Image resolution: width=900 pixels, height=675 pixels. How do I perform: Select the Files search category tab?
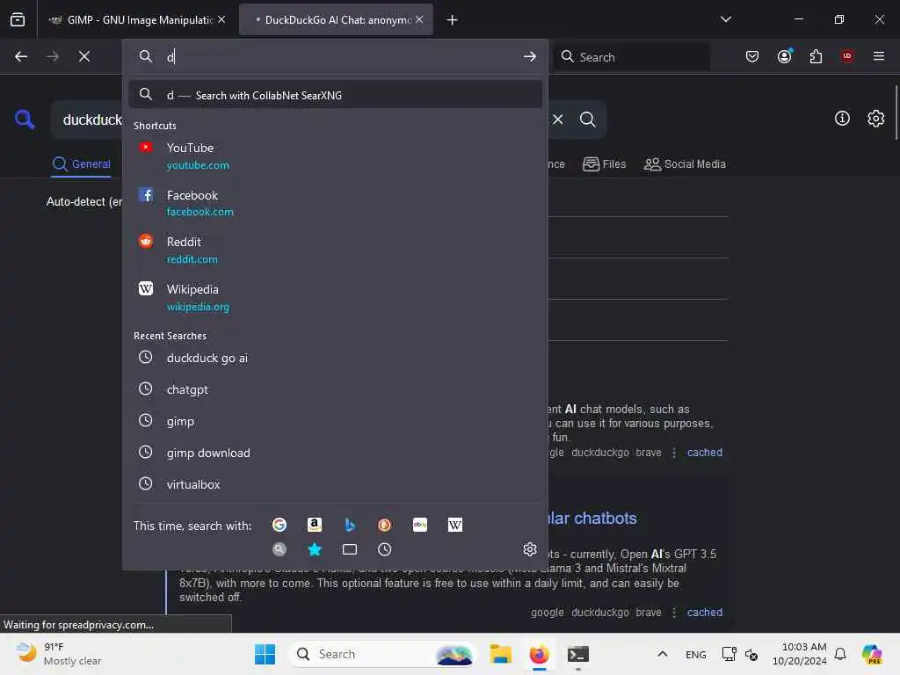[x=604, y=164]
